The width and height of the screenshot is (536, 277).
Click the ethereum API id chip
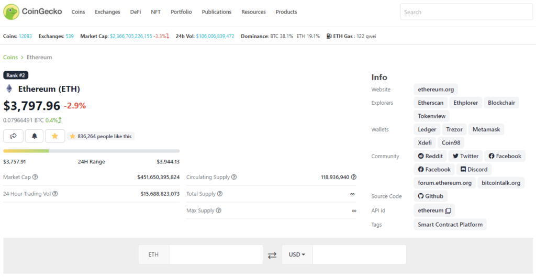(434, 210)
